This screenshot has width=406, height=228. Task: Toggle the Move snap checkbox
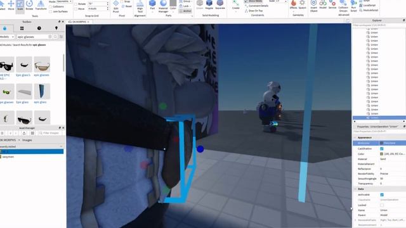tap(76, 9)
